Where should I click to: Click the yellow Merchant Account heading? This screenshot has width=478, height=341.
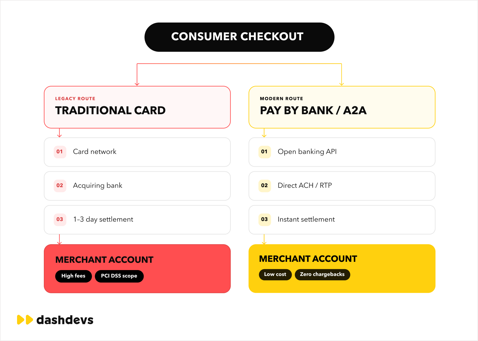click(308, 259)
